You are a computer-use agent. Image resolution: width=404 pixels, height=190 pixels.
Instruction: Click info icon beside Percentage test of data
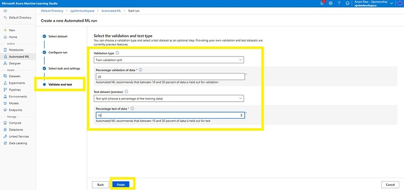[x=132, y=109]
